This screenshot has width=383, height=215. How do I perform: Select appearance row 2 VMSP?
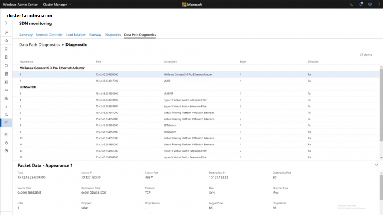(x=196, y=81)
